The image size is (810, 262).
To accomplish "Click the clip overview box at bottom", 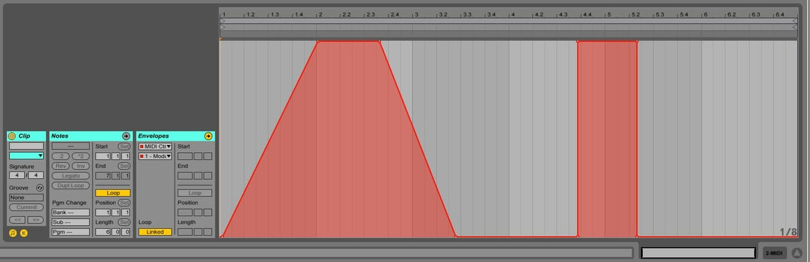I will click(x=699, y=253).
